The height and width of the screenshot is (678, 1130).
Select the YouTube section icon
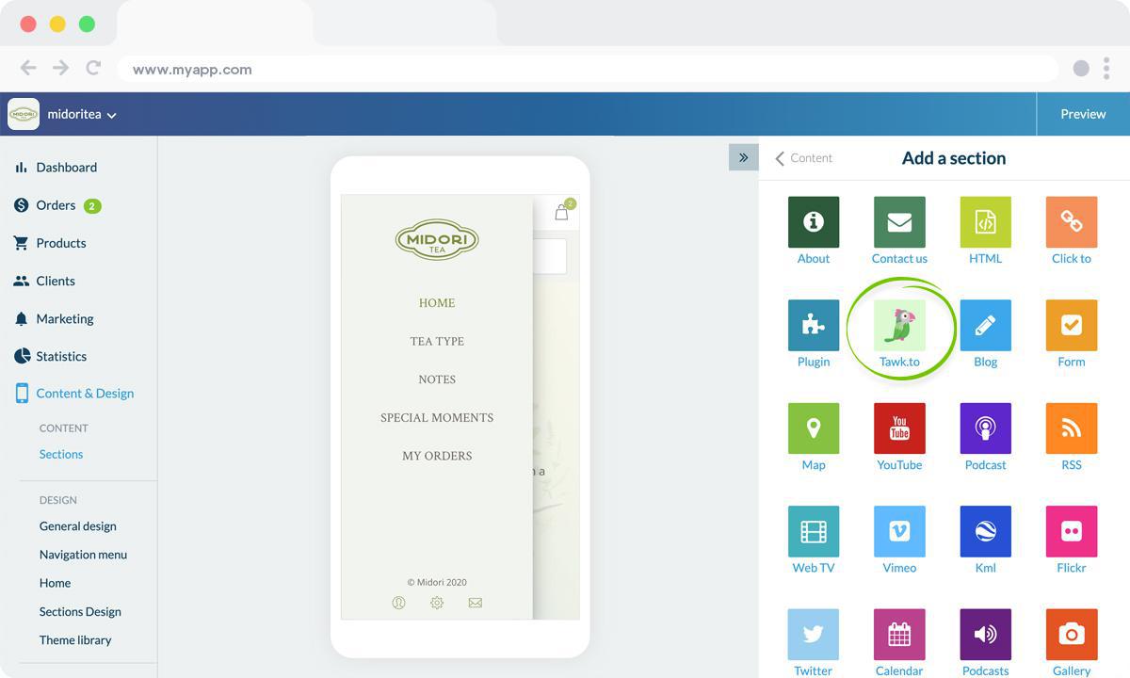899,428
